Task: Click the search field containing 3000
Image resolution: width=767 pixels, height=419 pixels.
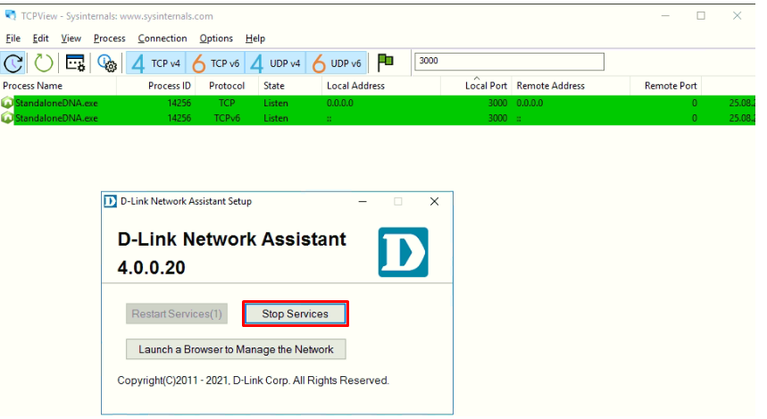Action: click(x=509, y=62)
